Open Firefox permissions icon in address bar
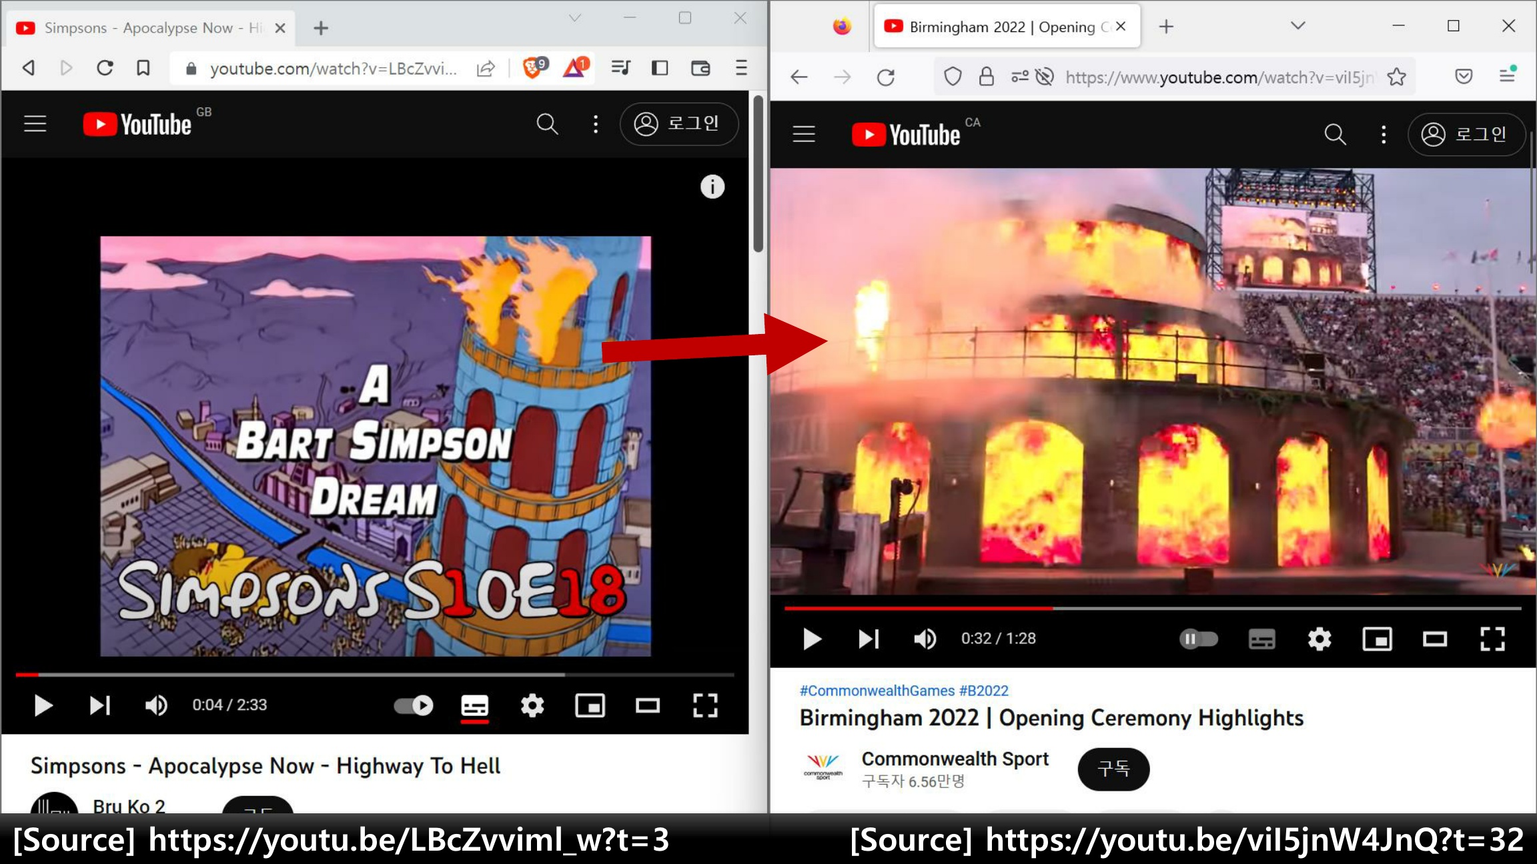Image resolution: width=1537 pixels, height=864 pixels. [x=1019, y=77]
